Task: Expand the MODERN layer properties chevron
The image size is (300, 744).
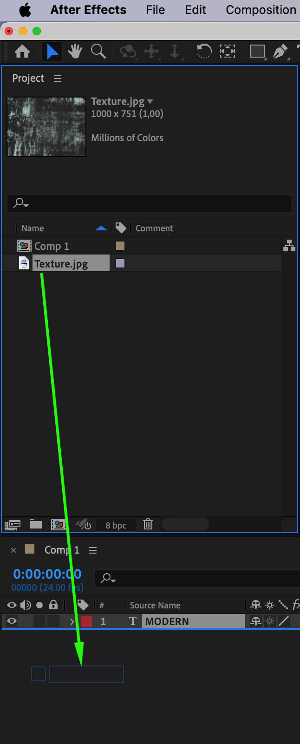Action: pyautogui.click(x=72, y=621)
